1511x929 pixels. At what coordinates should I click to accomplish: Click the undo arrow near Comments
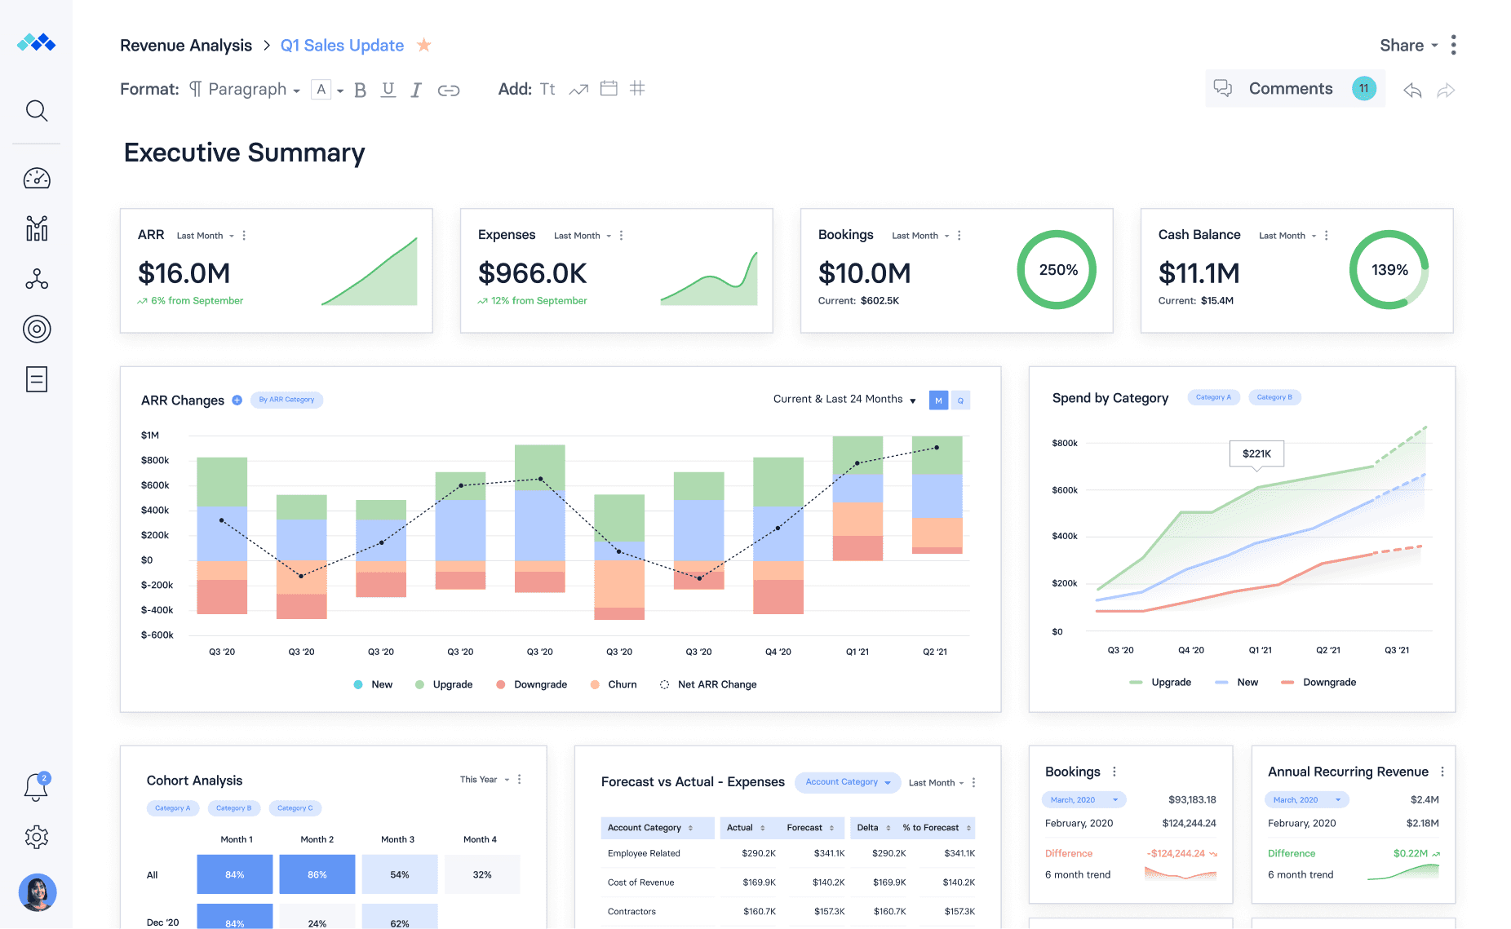pos(1412,91)
